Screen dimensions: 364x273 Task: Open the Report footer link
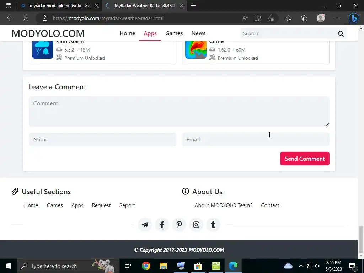tap(127, 205)
